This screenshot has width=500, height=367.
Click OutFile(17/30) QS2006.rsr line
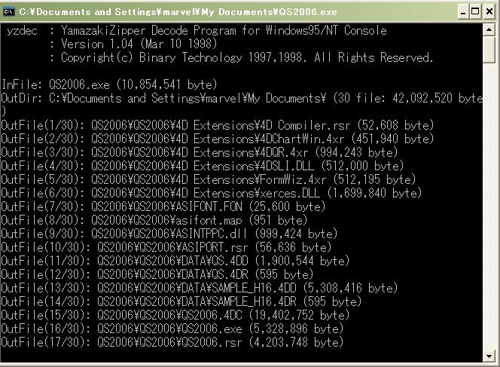[172, 342]
